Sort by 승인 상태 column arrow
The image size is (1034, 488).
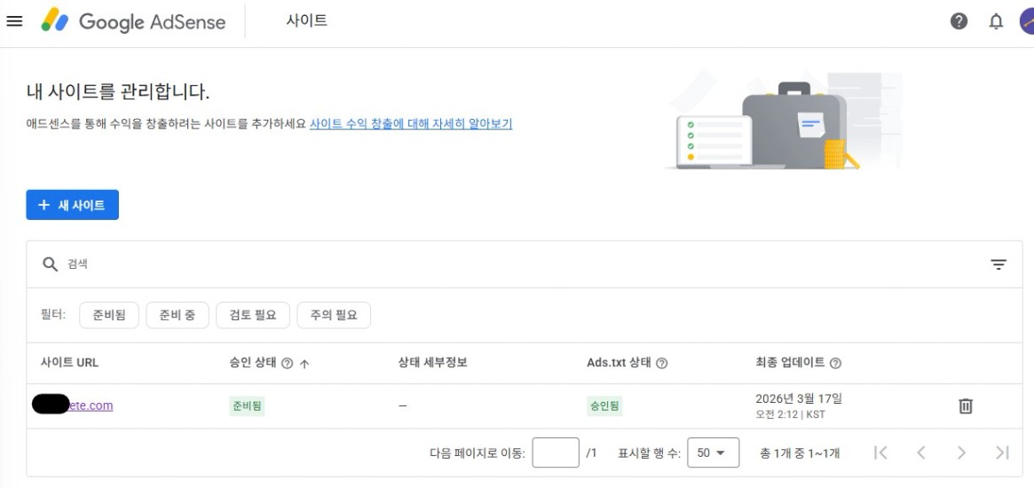[304, 363]
